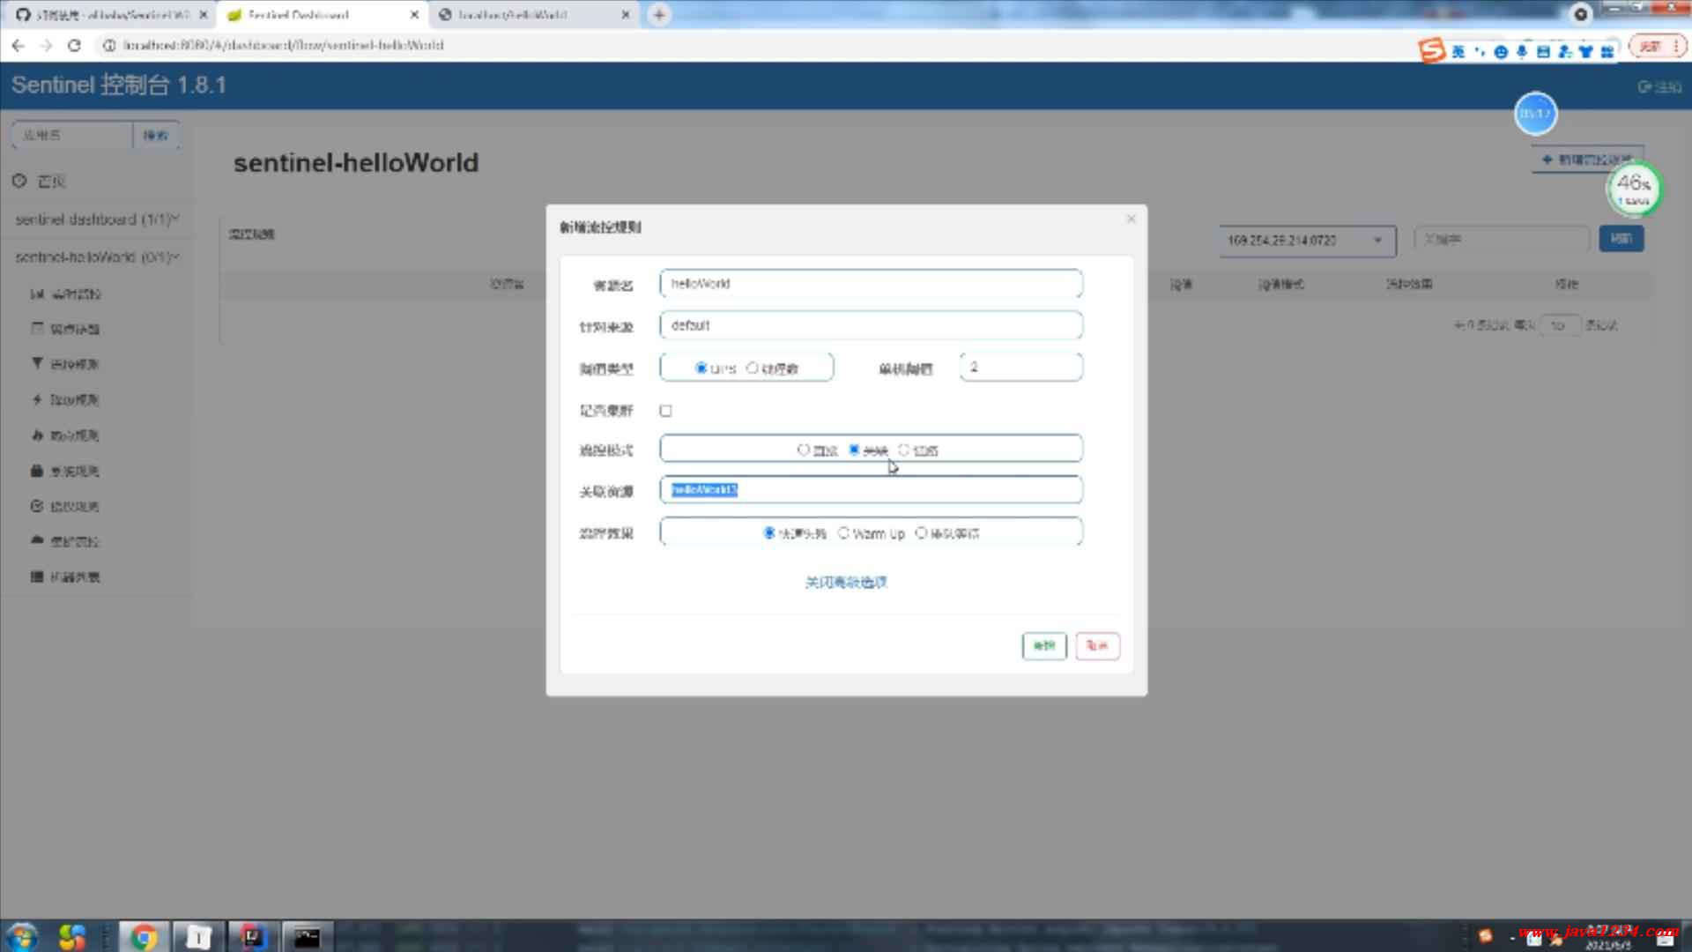1692x952 pixels.
Task: Select fast-fail flow control effect radio
Action: tap(769, 532)
